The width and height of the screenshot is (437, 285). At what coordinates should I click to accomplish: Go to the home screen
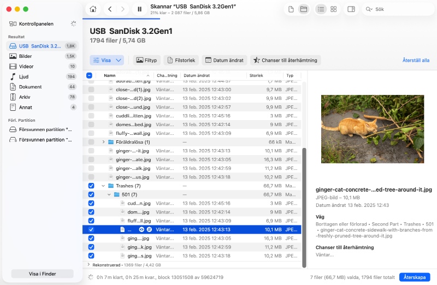[93, 9]
